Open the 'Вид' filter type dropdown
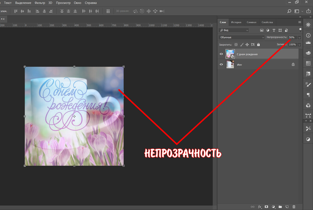Image resolution: width=313 pixels, height=210 pixels. point(234,30)
